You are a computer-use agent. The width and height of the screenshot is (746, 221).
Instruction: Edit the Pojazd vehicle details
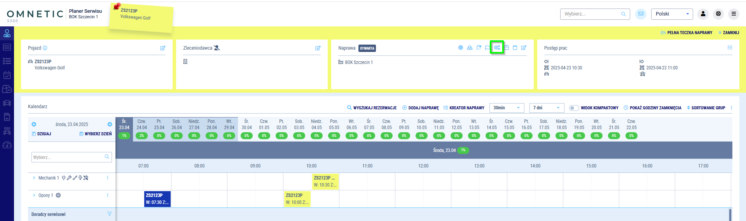click(x=162, y=48)
